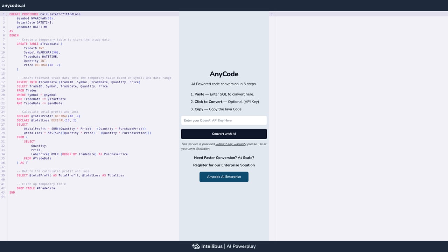
Task: Click the 'INSERT INTO #TradeData' statement line
Action: 78,82
